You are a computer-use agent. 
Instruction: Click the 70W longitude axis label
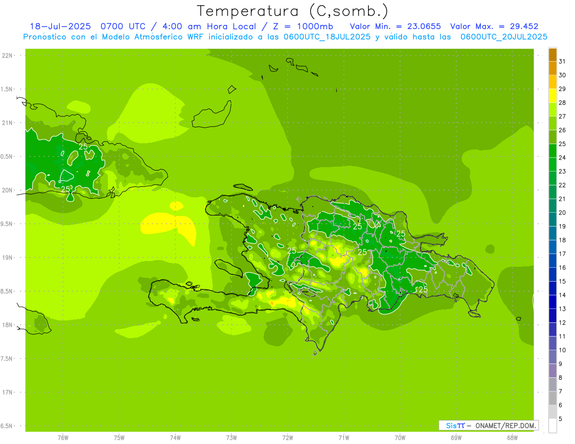click(x=400, y=438)
